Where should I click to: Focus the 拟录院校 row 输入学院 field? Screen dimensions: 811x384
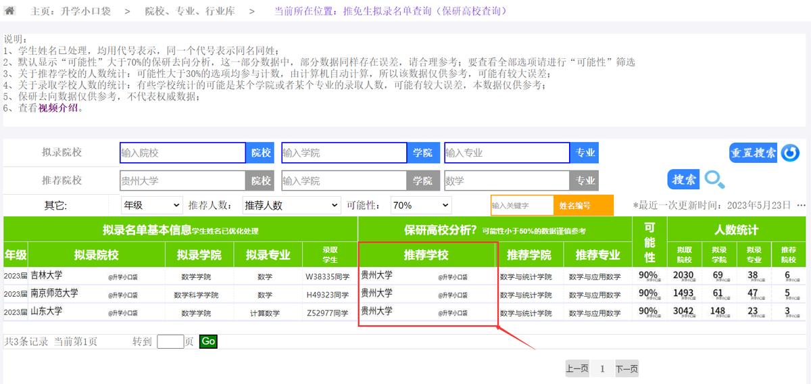[344, 153]
